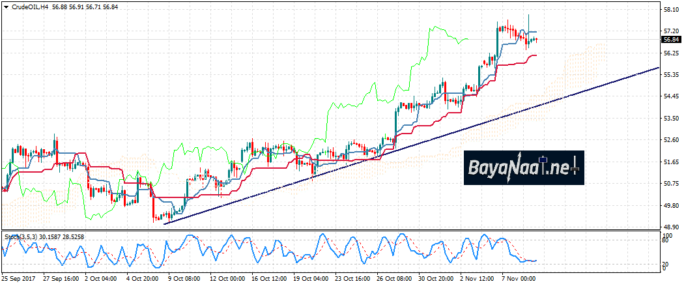Image resolution: width=686 pixels, height=286 pixels.
Task: Click the 58.10 price axis label
Action: coord(670,9)
